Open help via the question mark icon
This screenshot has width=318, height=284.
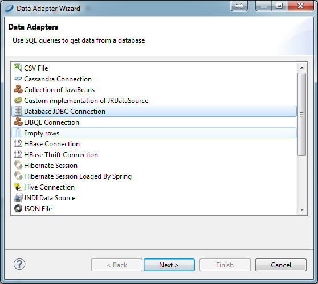point(19,264)
